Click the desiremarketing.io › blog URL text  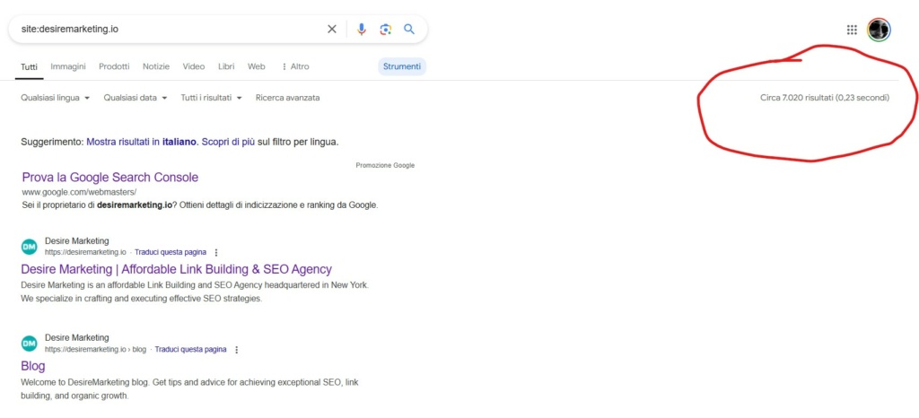click(x=95, y=350)
